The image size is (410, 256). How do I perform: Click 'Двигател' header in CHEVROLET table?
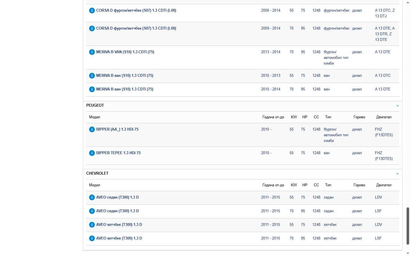click(x=384, y=185)
